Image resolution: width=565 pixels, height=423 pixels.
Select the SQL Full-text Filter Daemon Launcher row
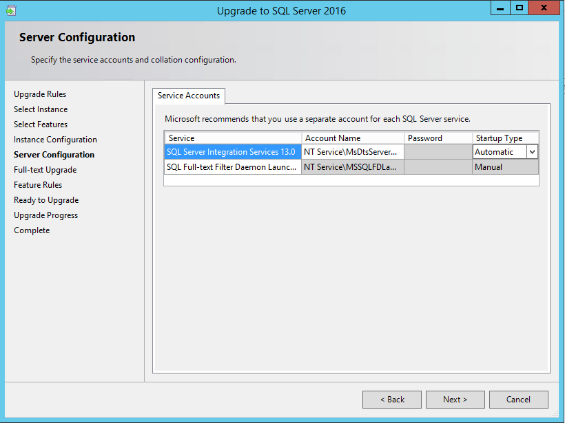(x=232, y=166)
